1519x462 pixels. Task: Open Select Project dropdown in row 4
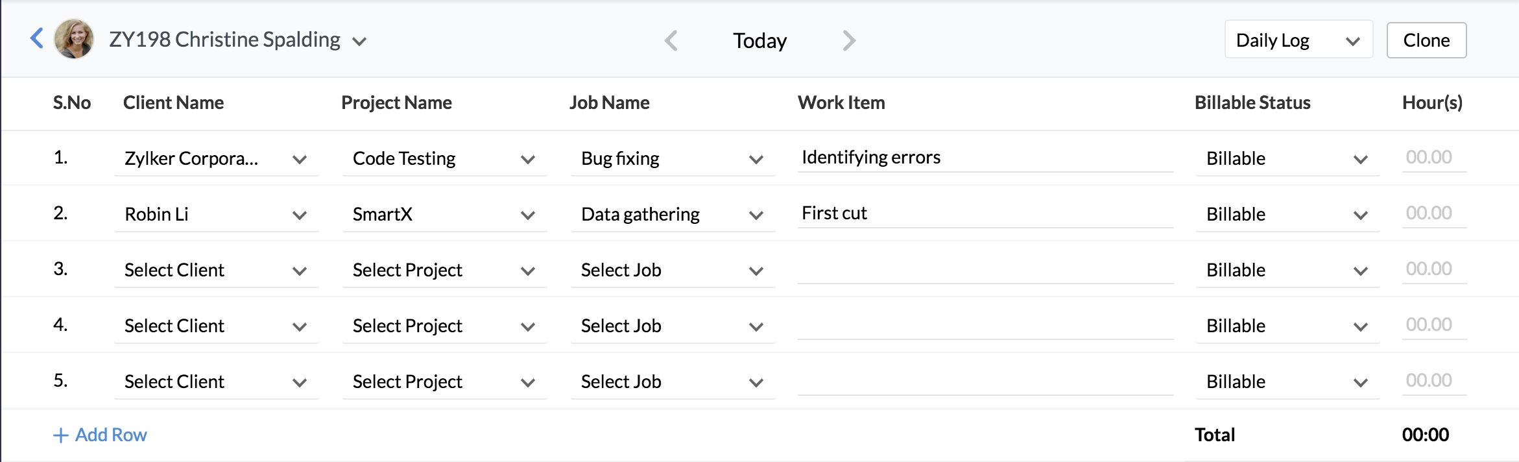444,326
